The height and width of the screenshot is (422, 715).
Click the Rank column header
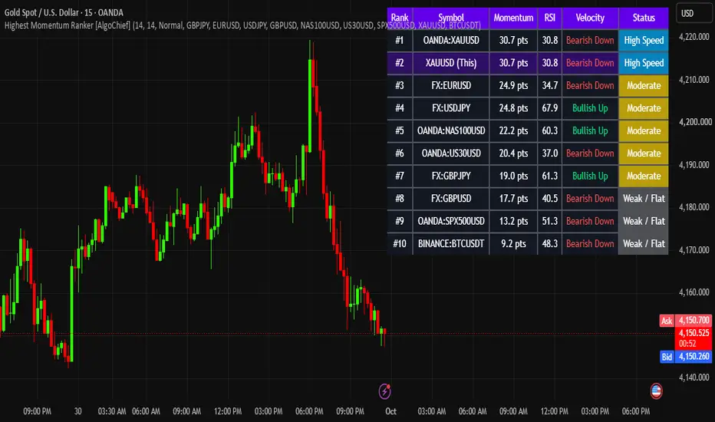[400, 18]
